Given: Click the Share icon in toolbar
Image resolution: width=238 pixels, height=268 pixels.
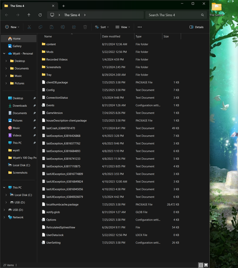Looking at the screenshot, I should [74, 27].
